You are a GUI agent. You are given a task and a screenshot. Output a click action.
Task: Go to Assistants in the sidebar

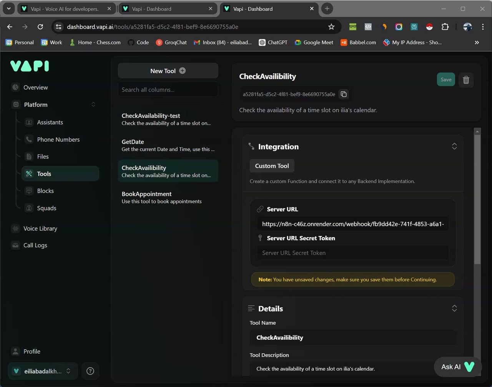pos(50,122)
